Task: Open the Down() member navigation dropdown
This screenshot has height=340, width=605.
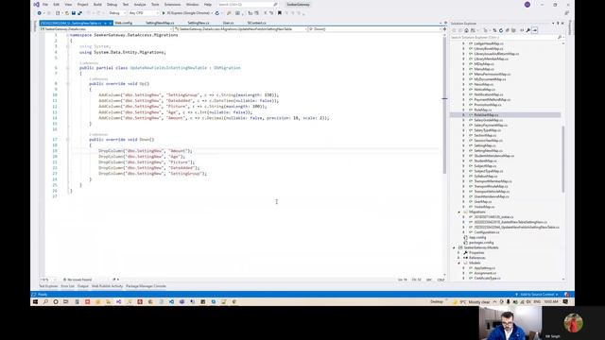Action: click(374, 29)
